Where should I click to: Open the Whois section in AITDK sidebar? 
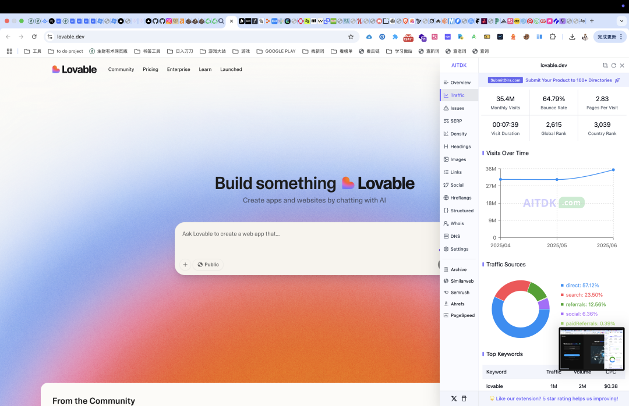(454, 223)
